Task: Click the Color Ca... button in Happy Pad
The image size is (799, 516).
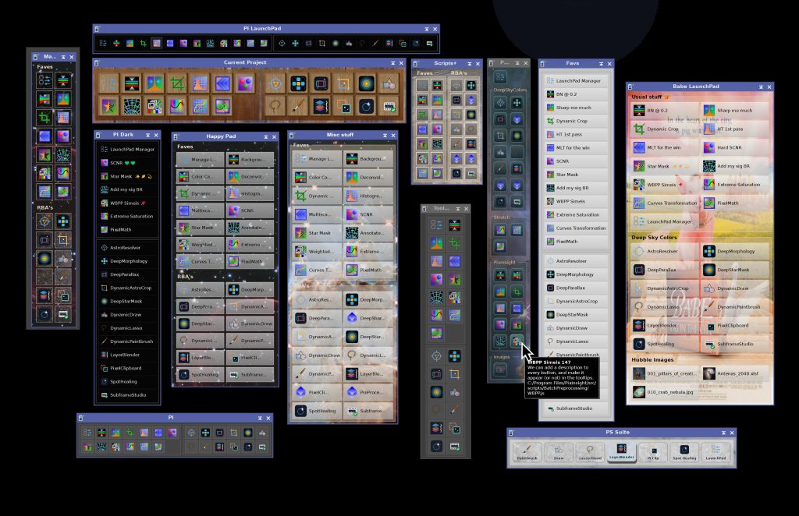Action: [x=201, y=177]
